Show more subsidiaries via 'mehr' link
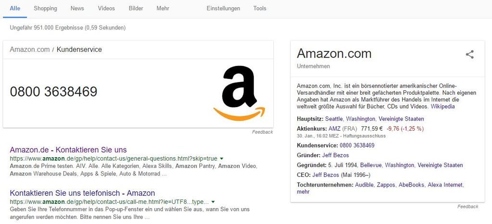Screen dimensions: 492x224 tap(303, 191)
